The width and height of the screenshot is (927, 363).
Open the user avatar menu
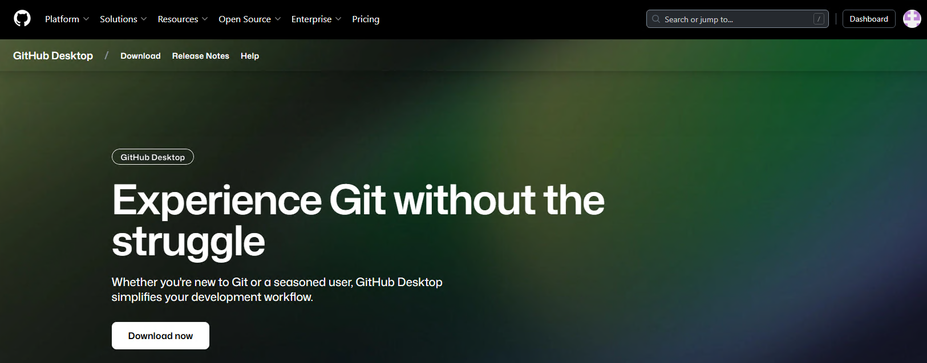click(x=912, y=19)
